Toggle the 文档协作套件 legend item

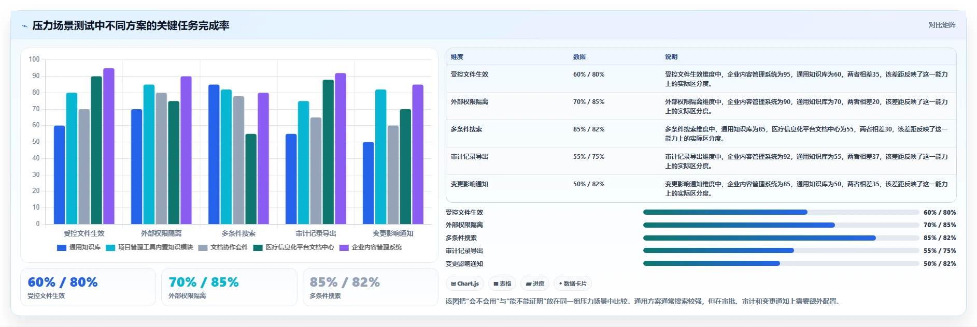[x=223, y=247]
